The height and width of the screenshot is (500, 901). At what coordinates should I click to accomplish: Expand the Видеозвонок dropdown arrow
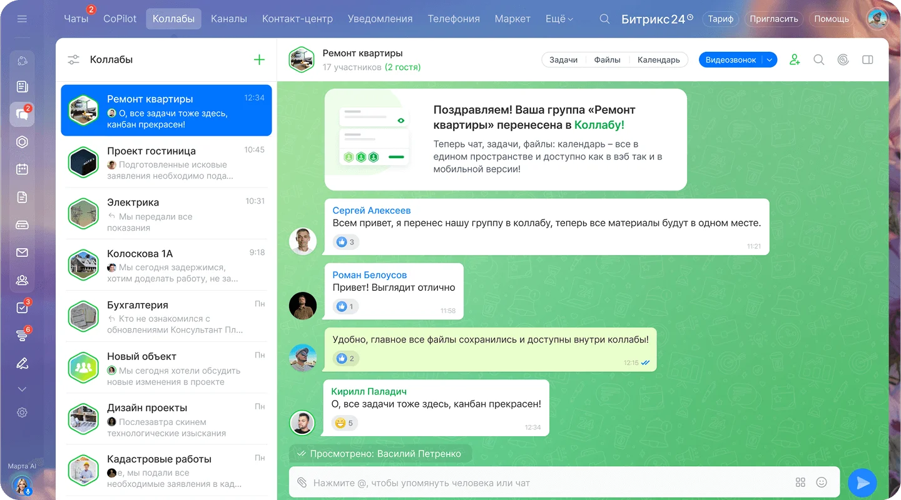pyautogui.click(x=770, y=60)
